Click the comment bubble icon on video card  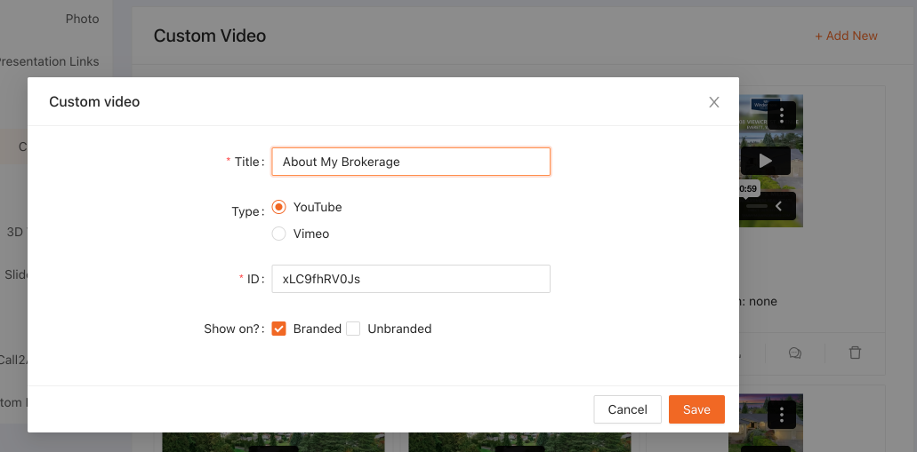pyautogui.click(x=795, y=353)
